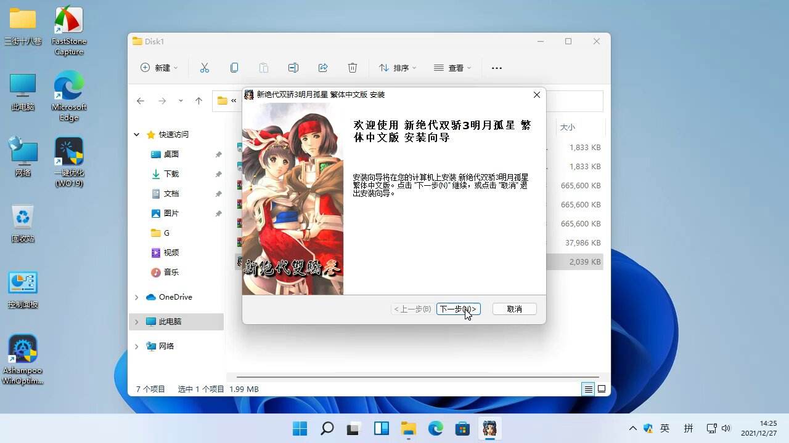Viewport: 789px width, 443px height.
Task: Open Microsoft Store from taskbar
Action: [463, 428]
